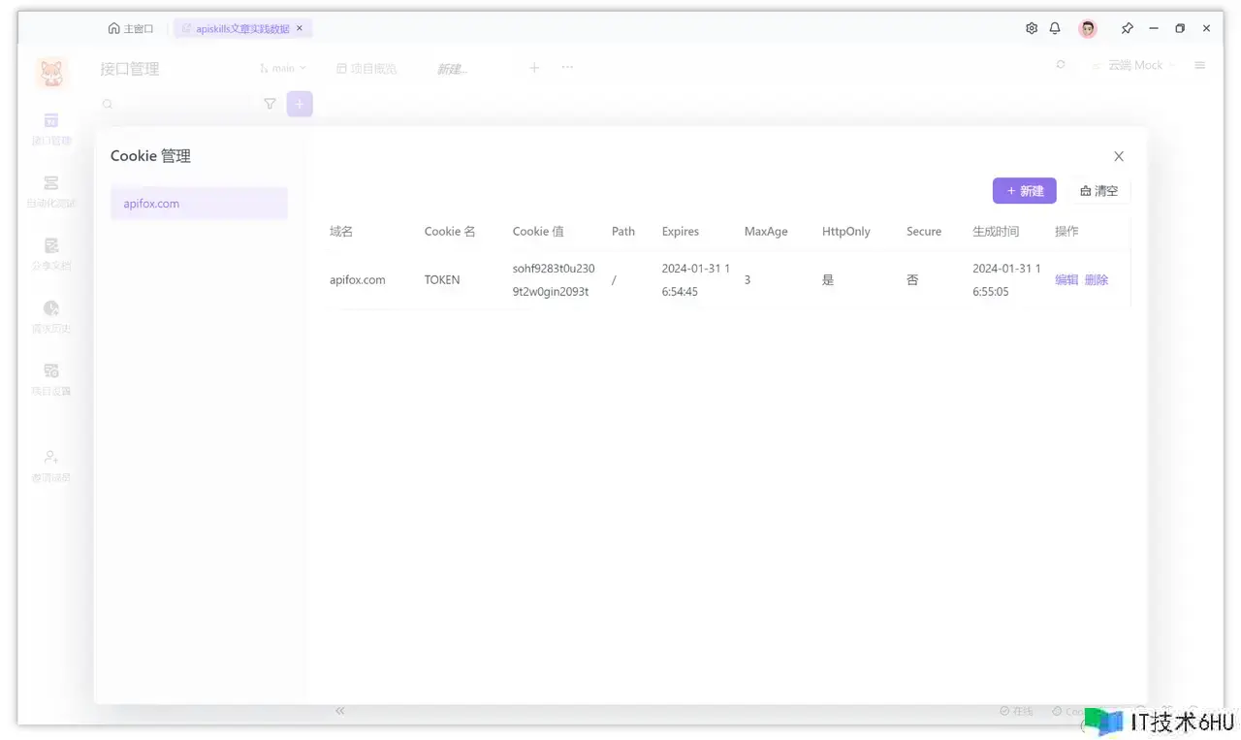The image size is (1241, 740).
Task: Open 接口管理 sidebar section
Action: 51,129
